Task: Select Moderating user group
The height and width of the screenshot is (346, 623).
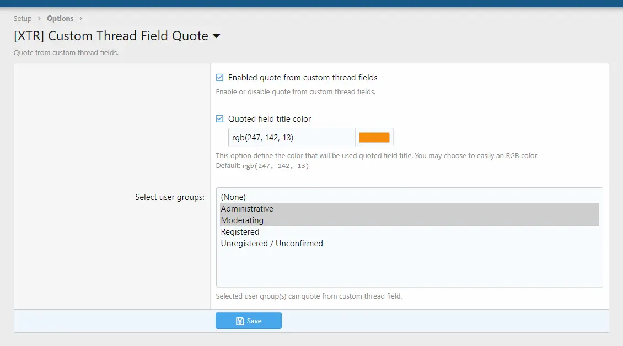Action: click(x=409, y=220)
